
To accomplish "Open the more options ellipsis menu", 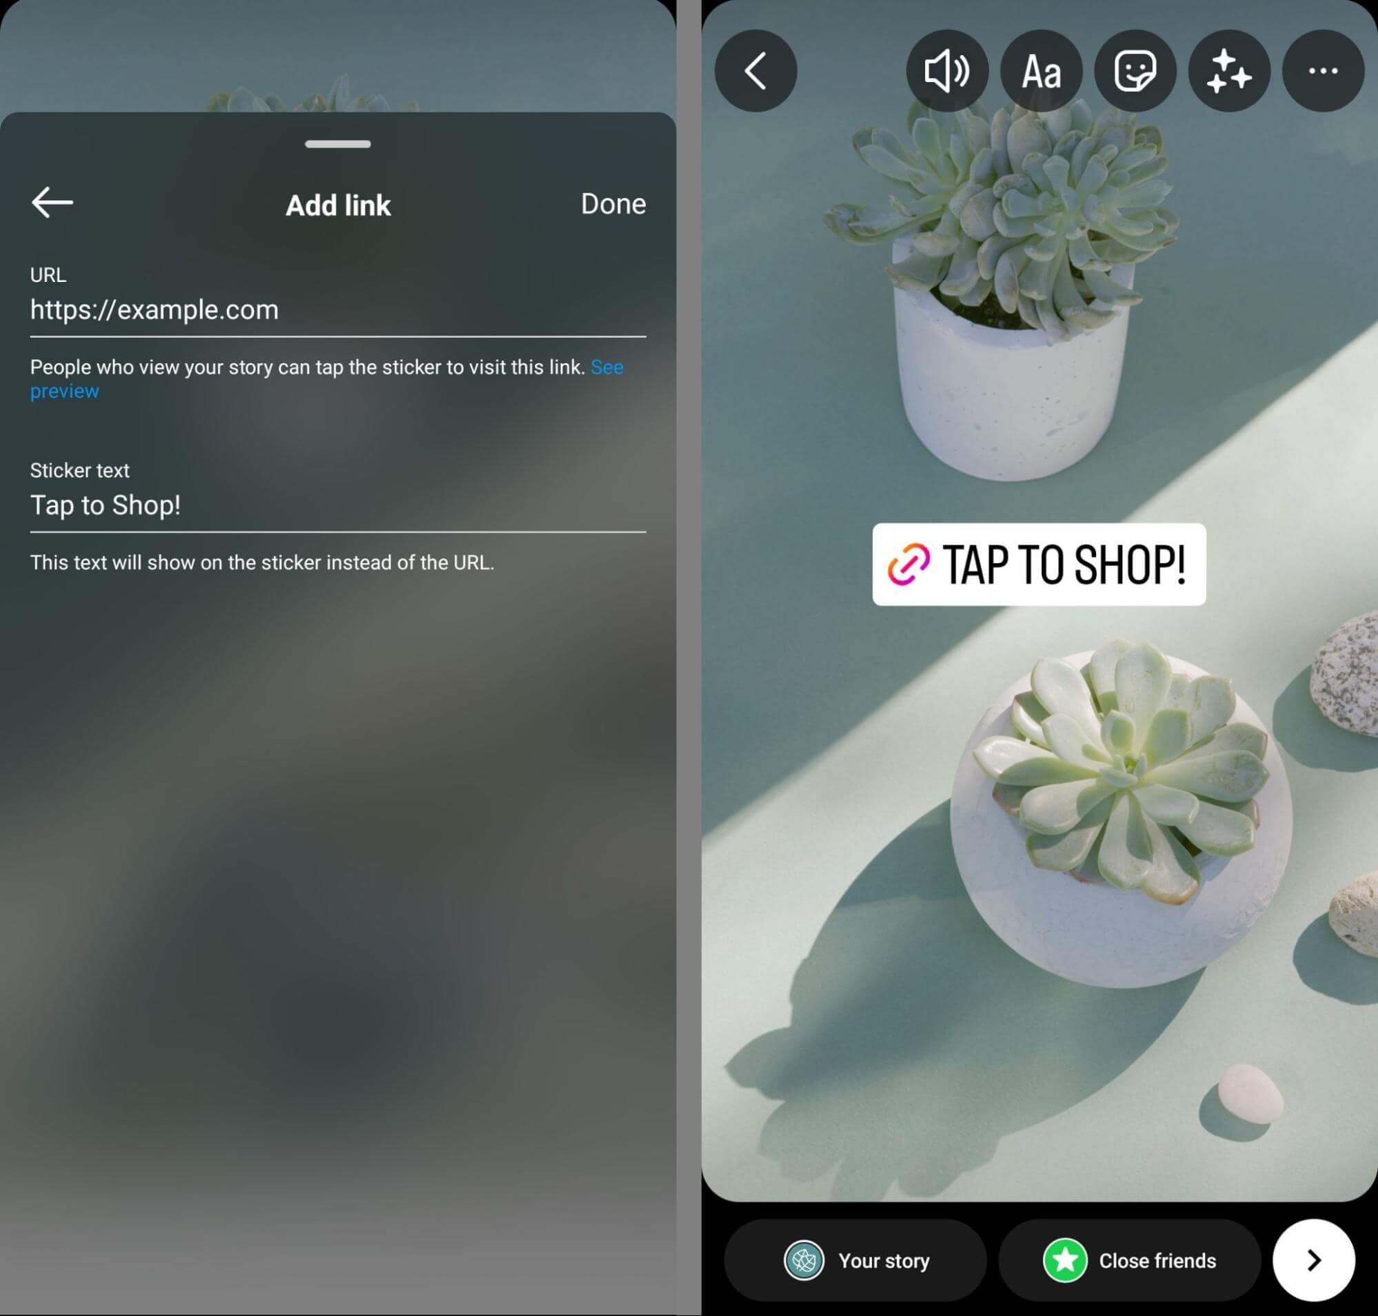I will click(1323, 70).
